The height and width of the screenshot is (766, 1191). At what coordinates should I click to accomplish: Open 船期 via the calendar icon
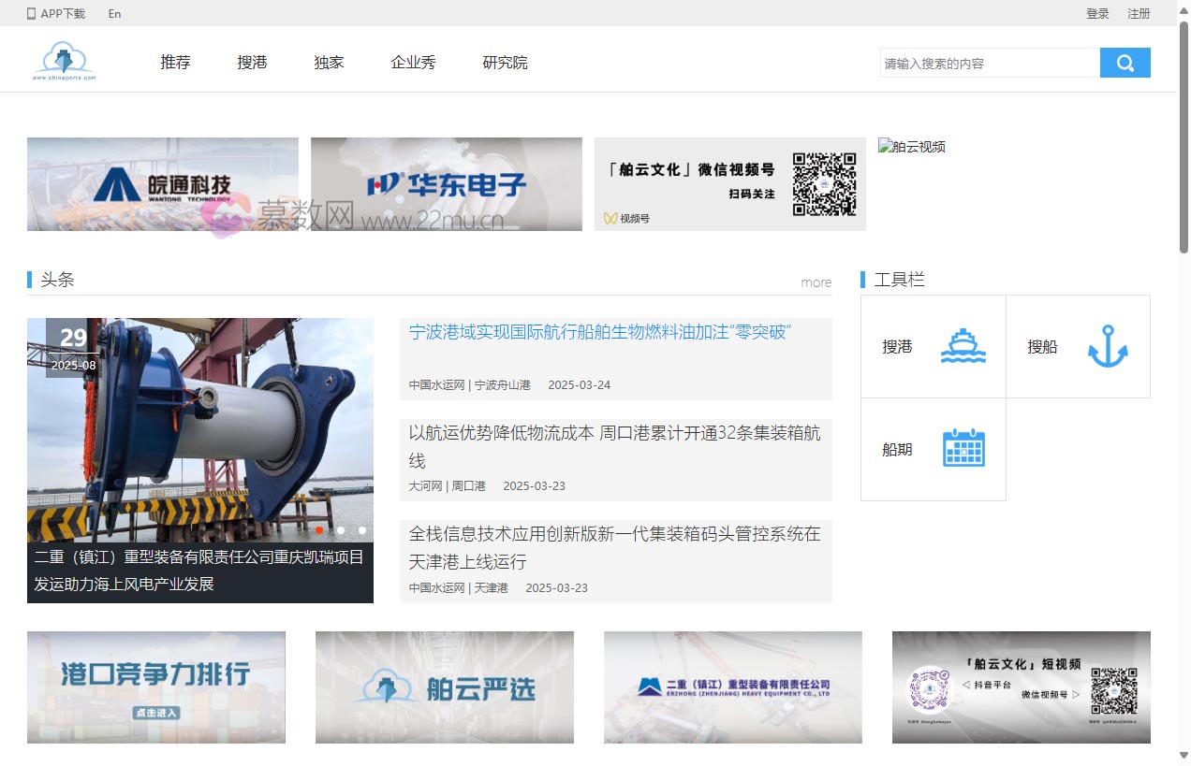point(963,448)
